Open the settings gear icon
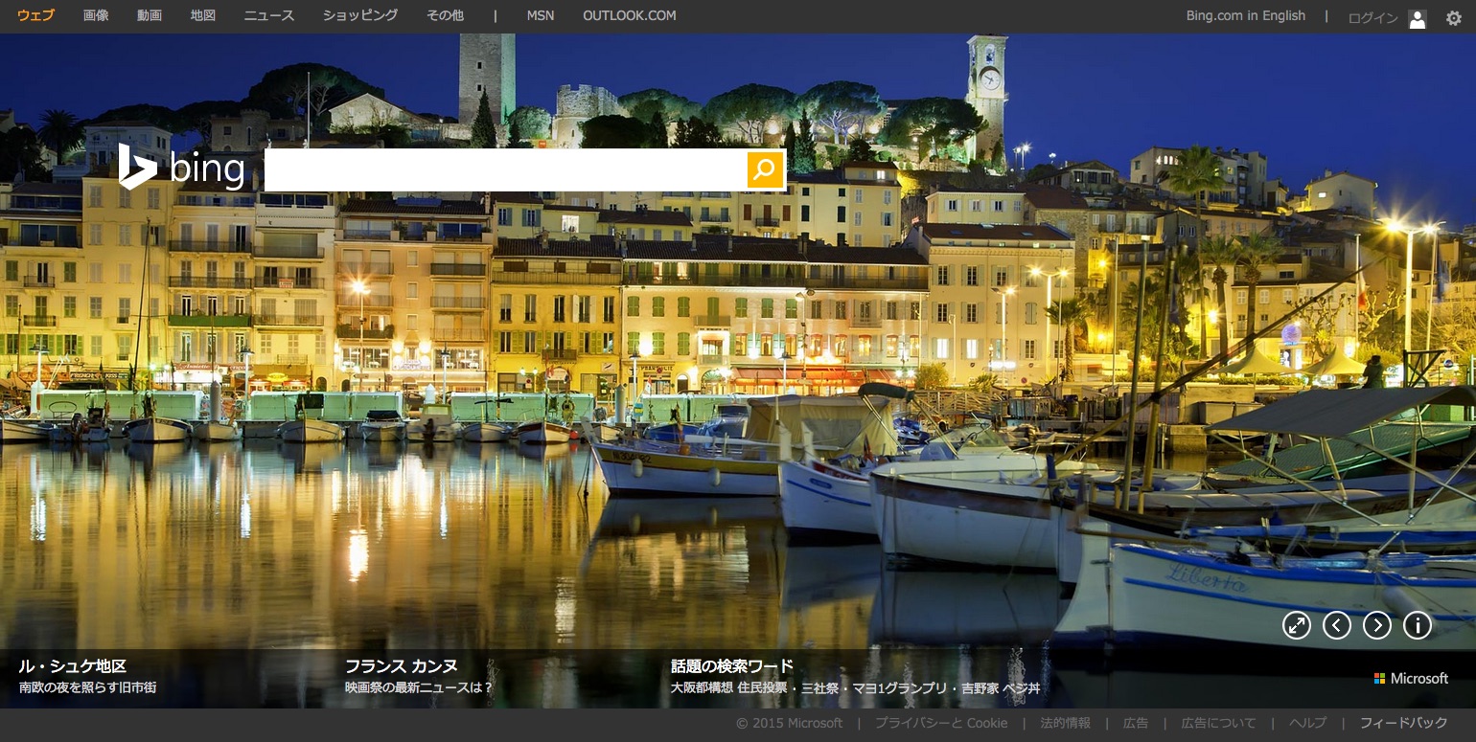The image size is (1476, 742). [1453, 18]
